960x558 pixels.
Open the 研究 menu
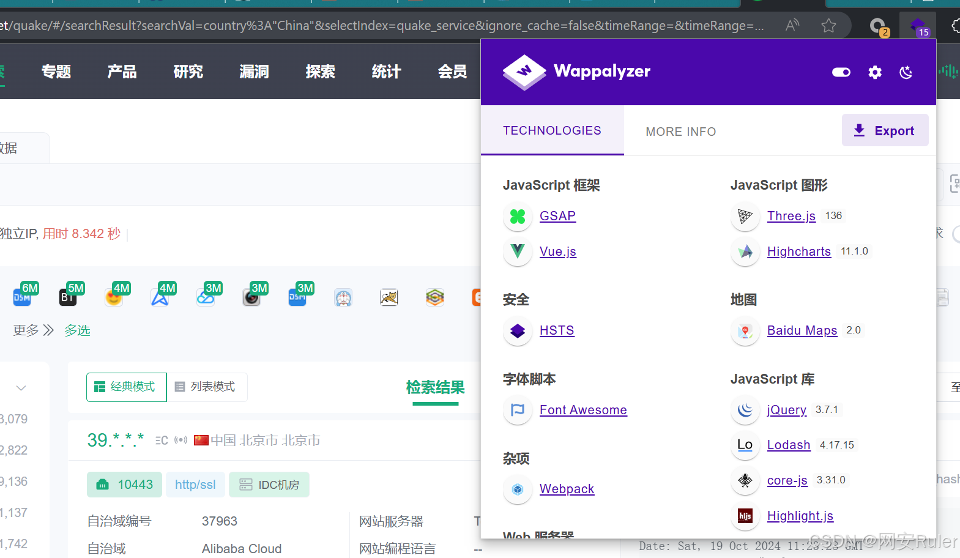click(188, 72)
